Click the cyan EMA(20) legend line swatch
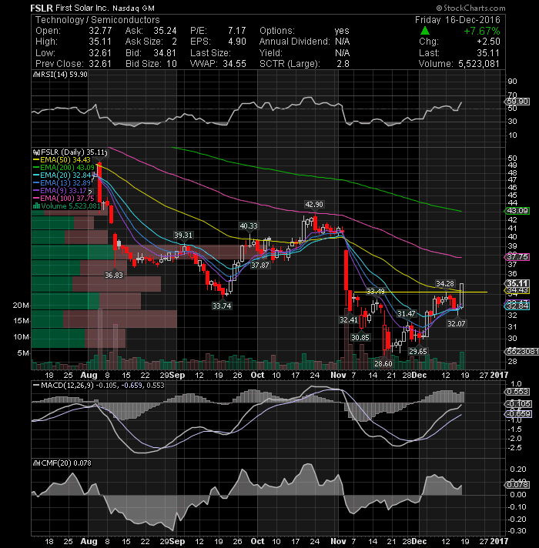The height and width of the screenshot is (548, 539). pyautogui.click(x=35, y=175)
